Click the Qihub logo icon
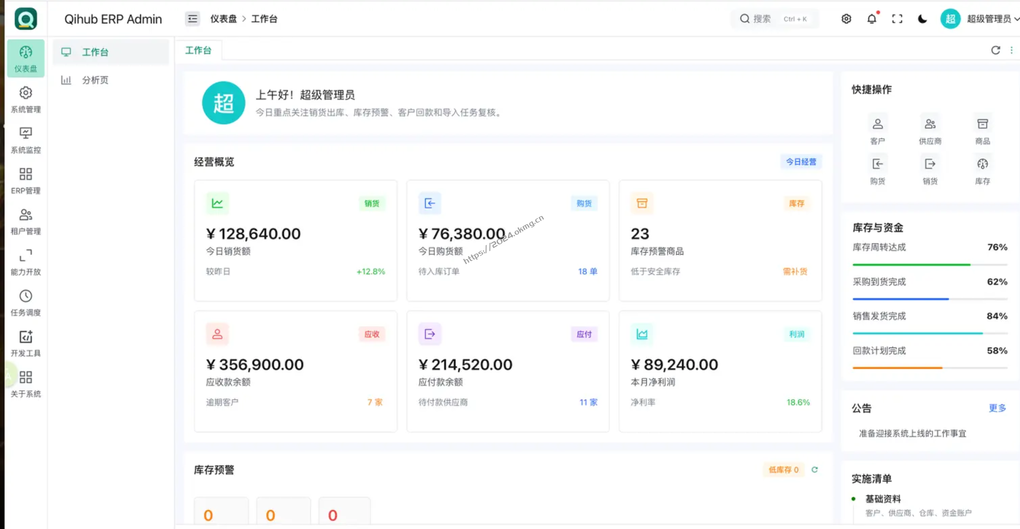Screen dimensions: 1020x529 [26, 19]
